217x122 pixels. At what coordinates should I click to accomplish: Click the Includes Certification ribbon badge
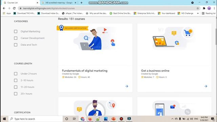pos(73,28)
